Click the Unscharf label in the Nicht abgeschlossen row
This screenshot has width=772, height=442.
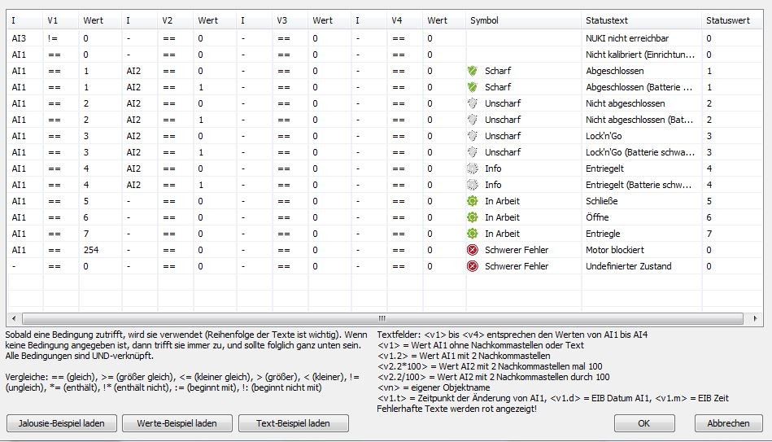pos(503,103)
